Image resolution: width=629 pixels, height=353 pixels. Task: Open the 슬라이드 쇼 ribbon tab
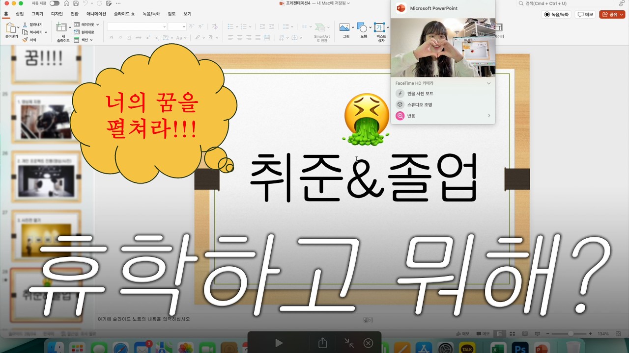125,14
